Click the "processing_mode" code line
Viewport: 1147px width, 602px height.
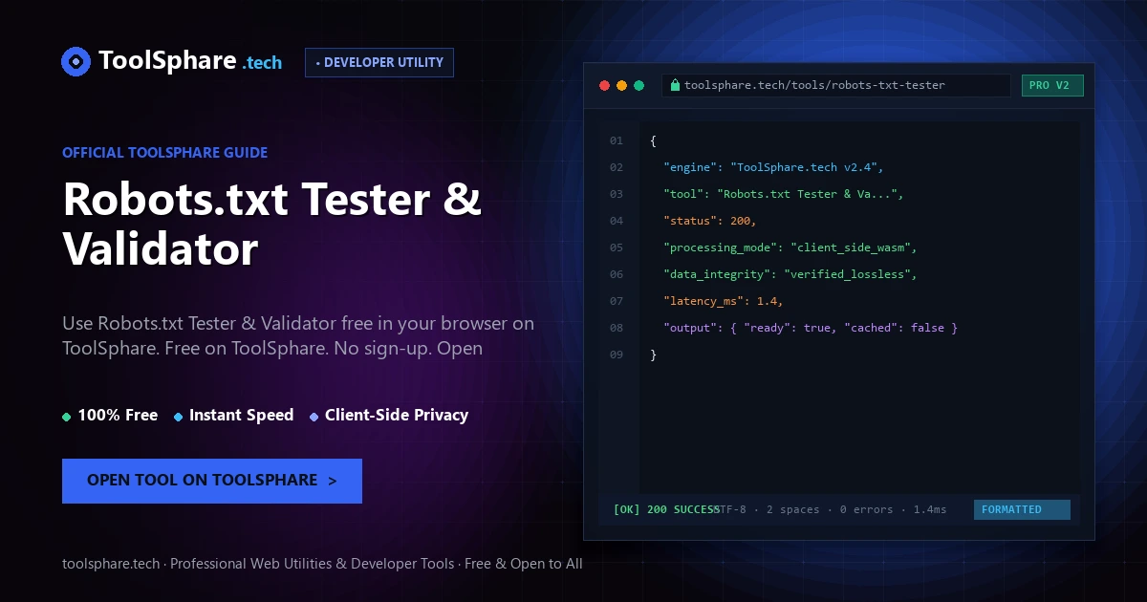(790, 247)
